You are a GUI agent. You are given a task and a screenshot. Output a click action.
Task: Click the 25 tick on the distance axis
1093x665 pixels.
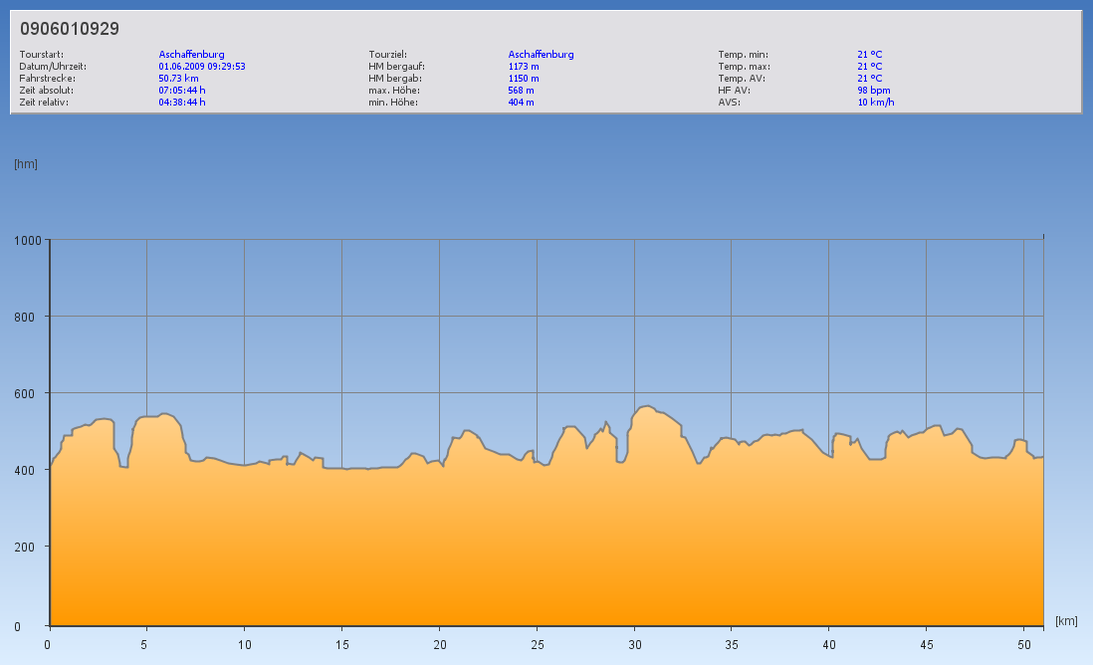point(536,645)
